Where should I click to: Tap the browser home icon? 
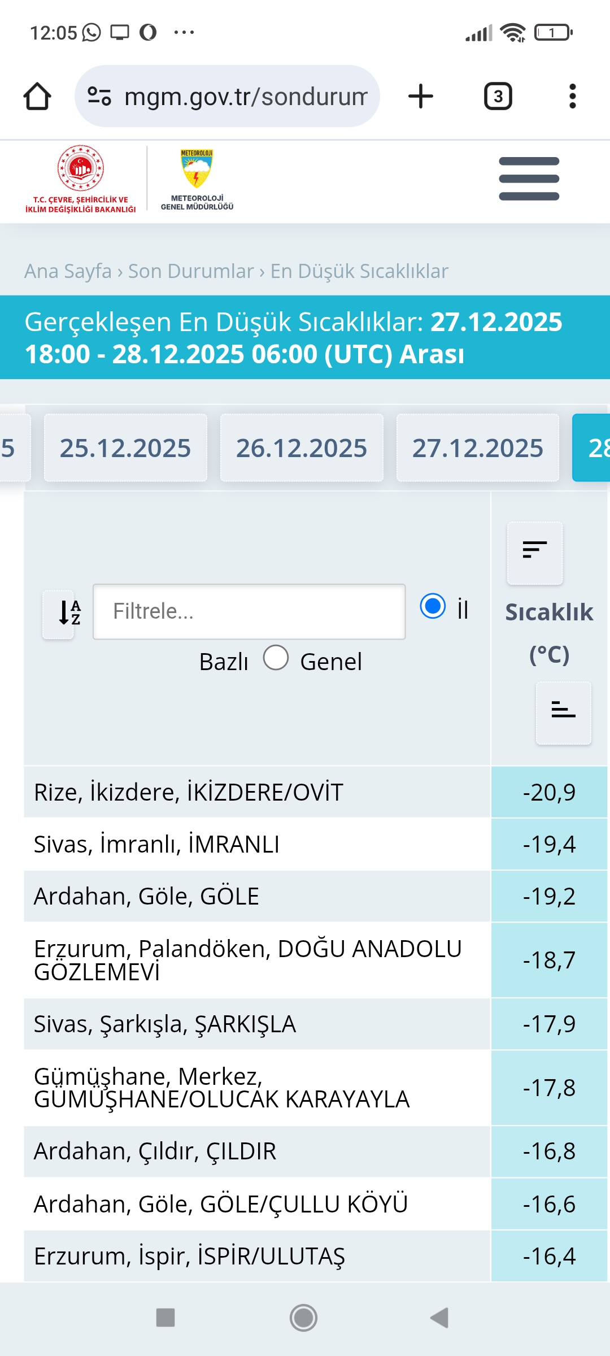coord(37,96)
